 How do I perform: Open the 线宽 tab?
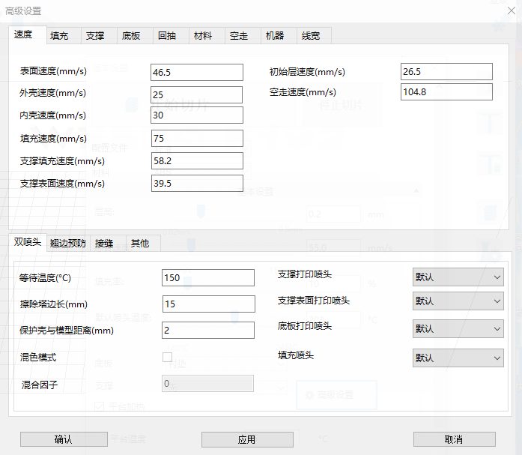pos(311,35)
